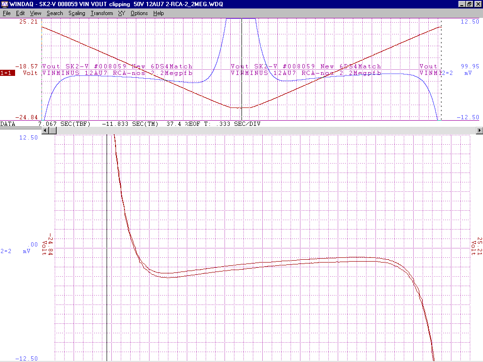Expand the Scaling menu

[77, 13]
